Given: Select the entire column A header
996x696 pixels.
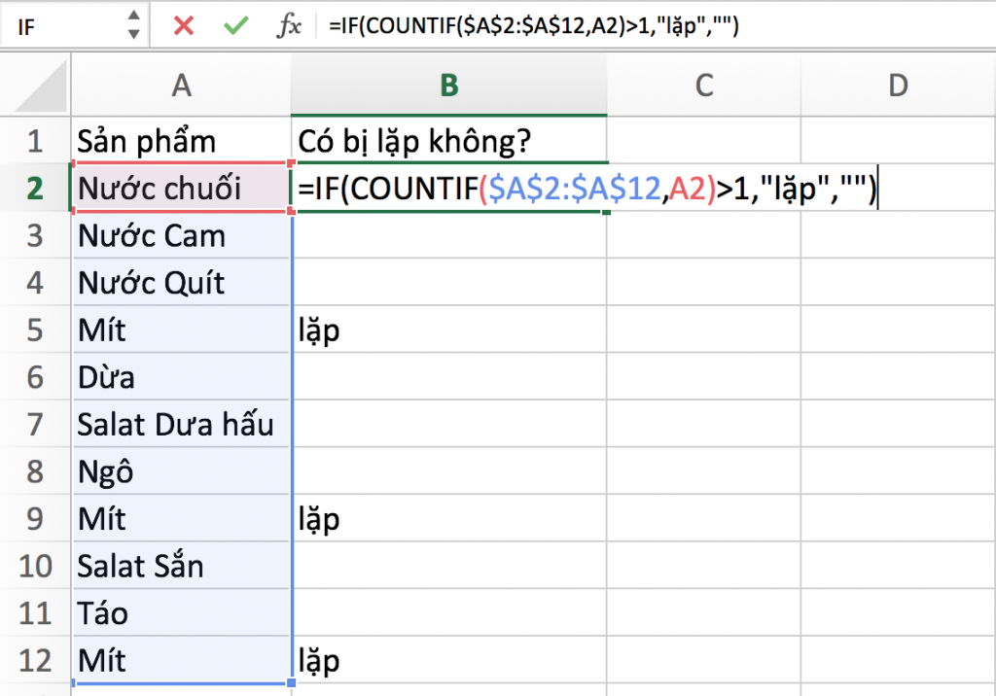Looking at the screenshot, I should 181,86.
